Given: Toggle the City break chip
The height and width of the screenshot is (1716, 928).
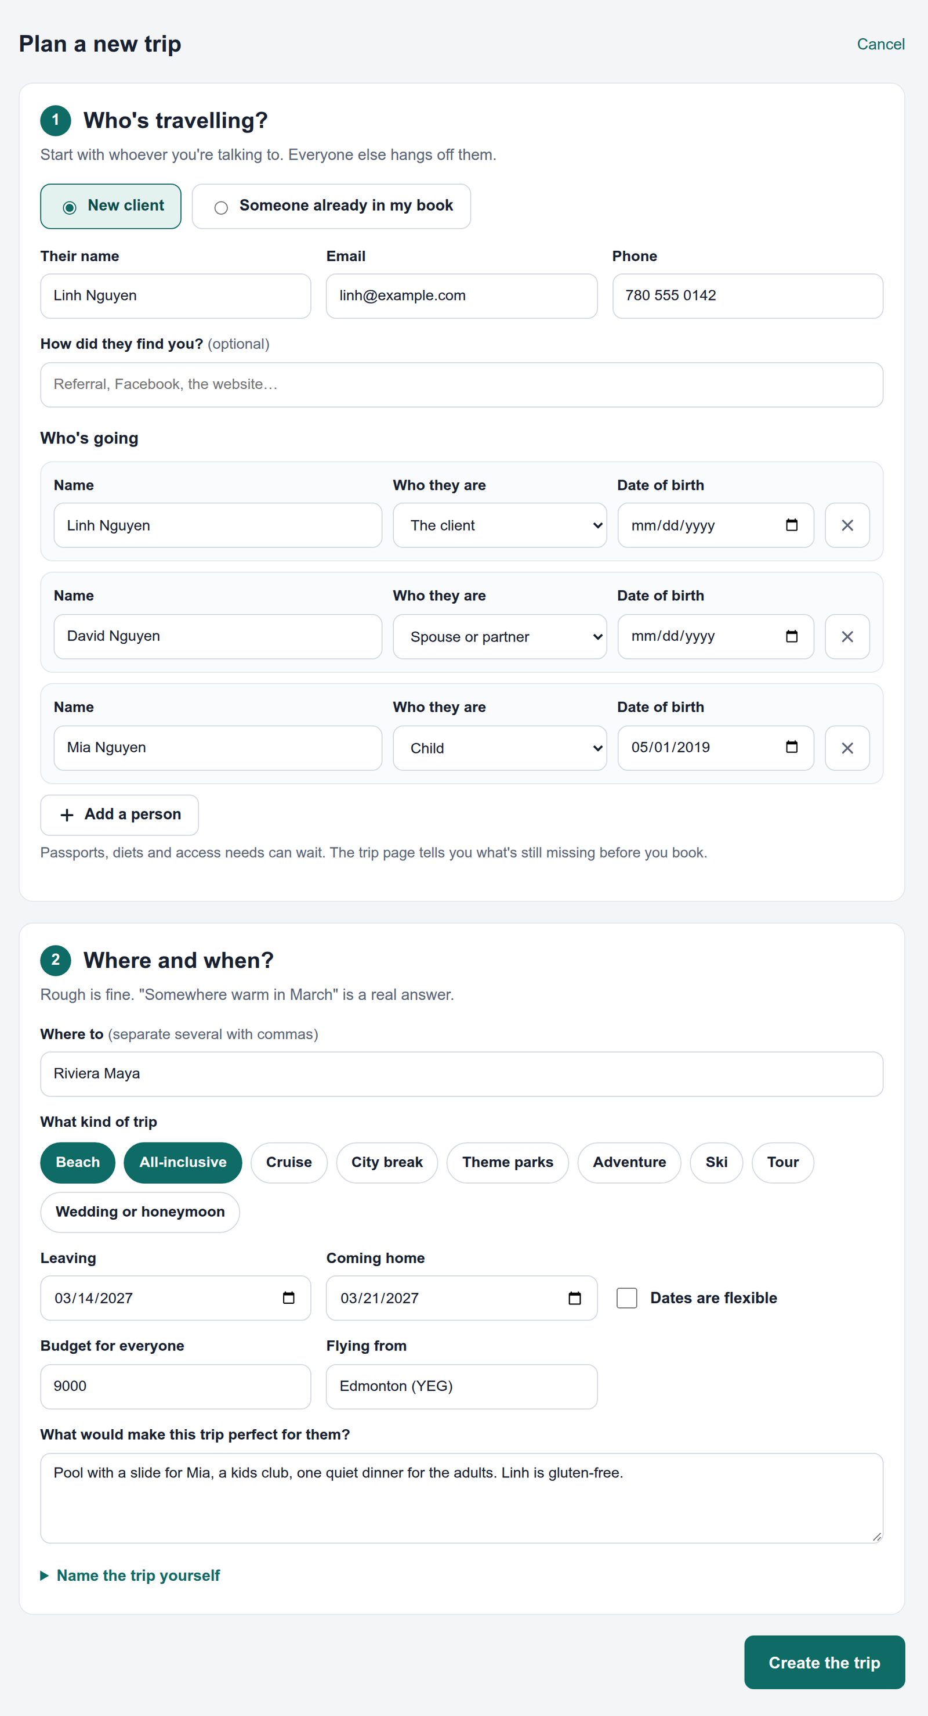Looking at the screenshot, I should point(387,1162).
